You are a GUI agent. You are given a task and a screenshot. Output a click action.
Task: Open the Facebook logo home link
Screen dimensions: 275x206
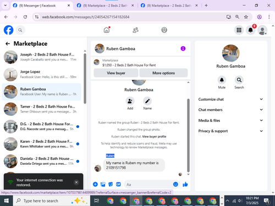pyautogui.click(x=8, y=30)
